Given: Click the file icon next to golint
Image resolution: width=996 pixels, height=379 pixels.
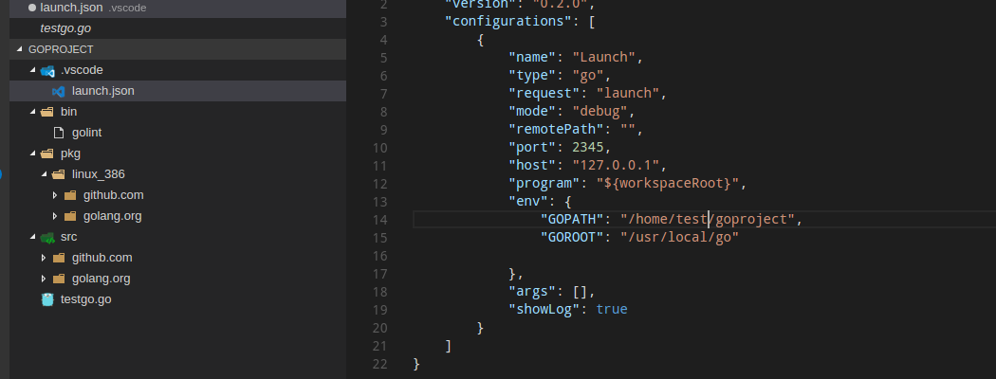Looking at the screenshot, I should (x=59, y=133).
